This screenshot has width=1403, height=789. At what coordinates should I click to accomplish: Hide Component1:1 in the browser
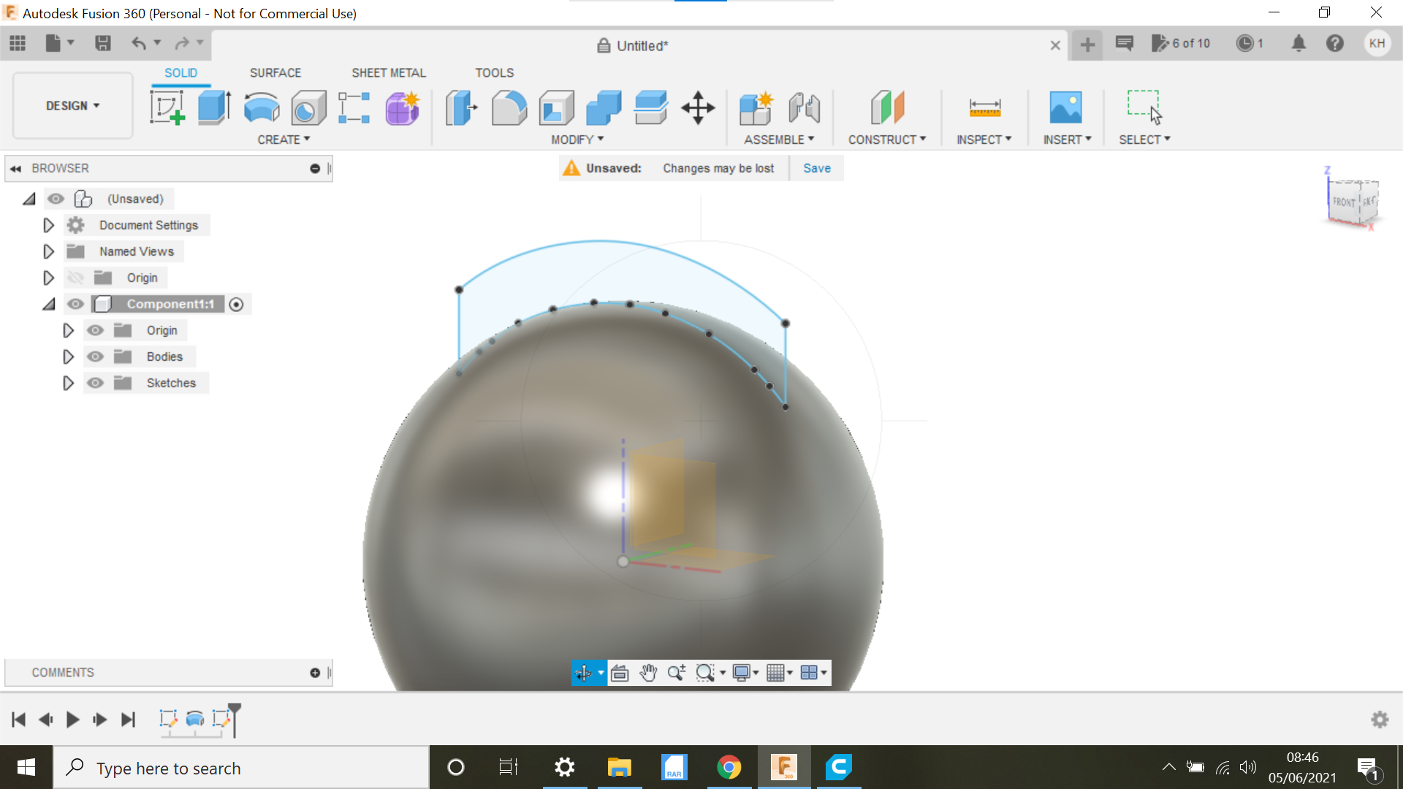click(x=75, y=304)
